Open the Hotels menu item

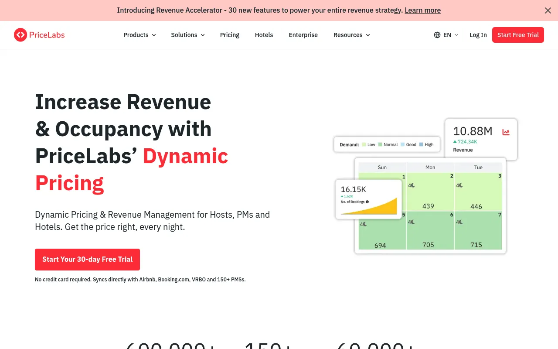click(x=264, y=35)
